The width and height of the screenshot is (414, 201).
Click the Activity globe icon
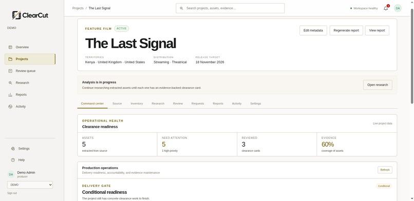(x=10, y=107)
